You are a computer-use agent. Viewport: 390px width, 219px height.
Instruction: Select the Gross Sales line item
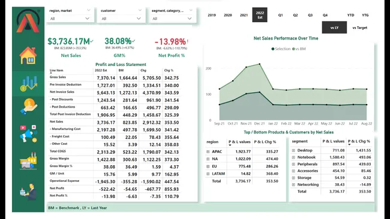58,77
